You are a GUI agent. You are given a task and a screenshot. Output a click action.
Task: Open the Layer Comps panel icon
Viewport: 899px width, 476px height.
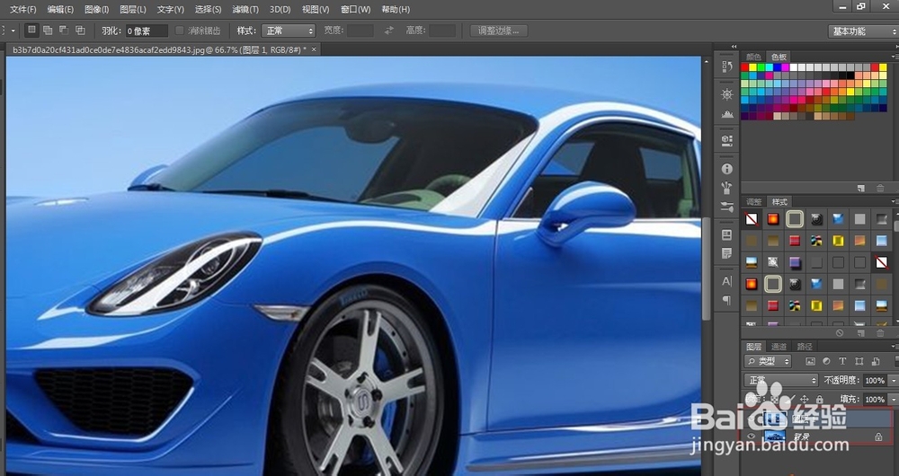pyautogui.click(x=727, y=234)
